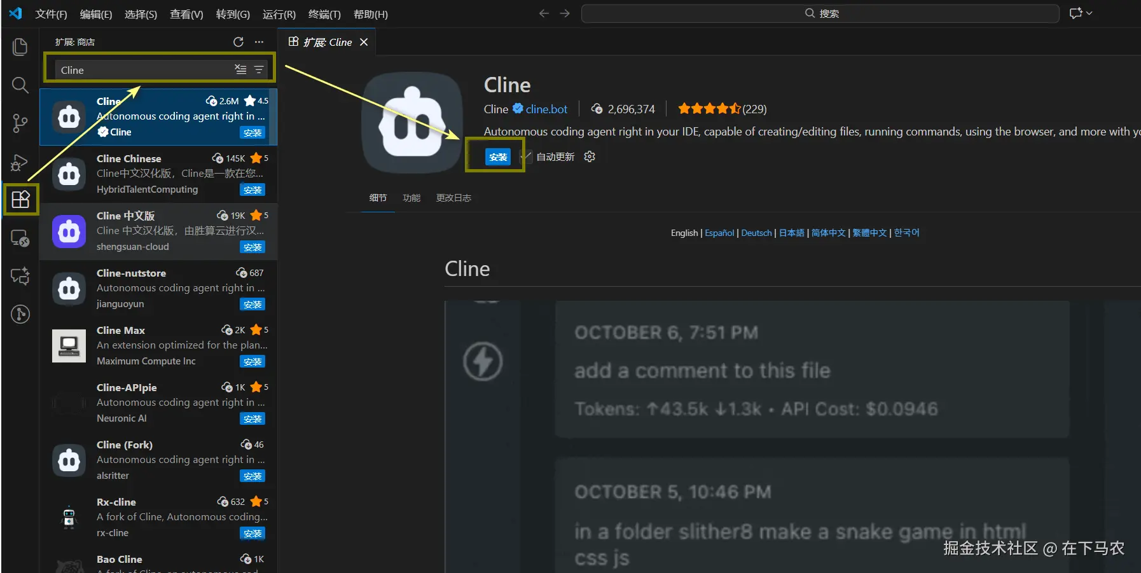Viewport: 1141px width, 573px height.
Task: Go forward using the right arrow
Action: coord(565,13)
